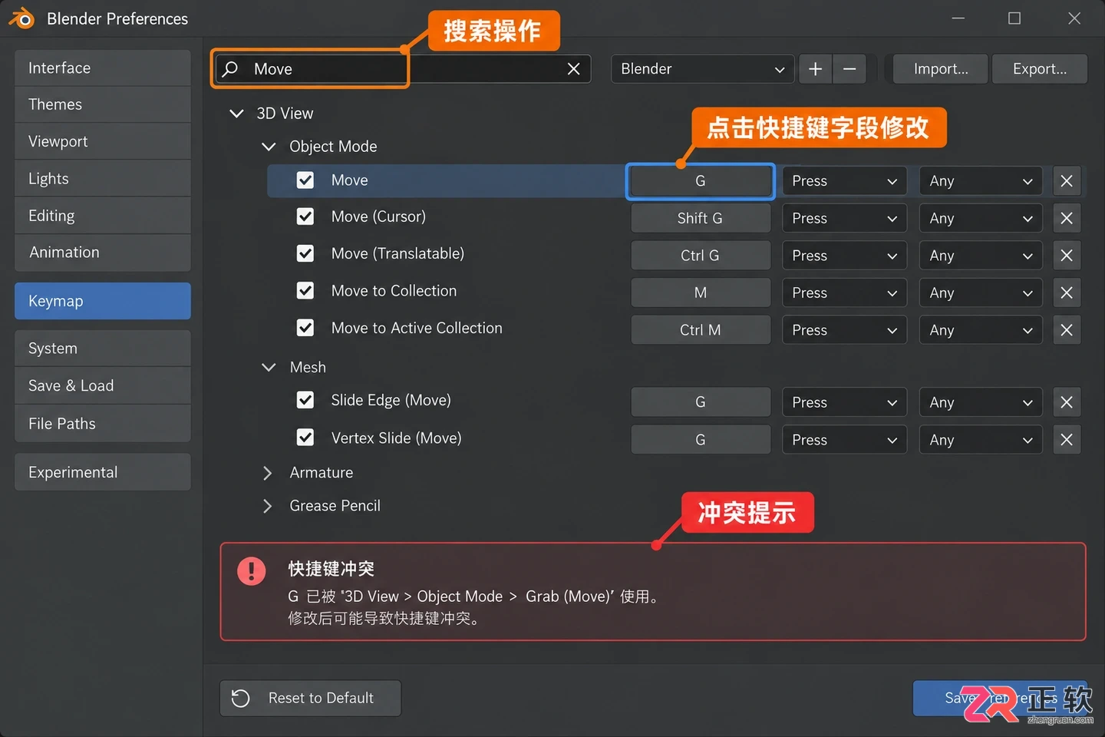Click the Import... keymap button
The height and width of the screenshot is (737, 1105).
(941, 69)
